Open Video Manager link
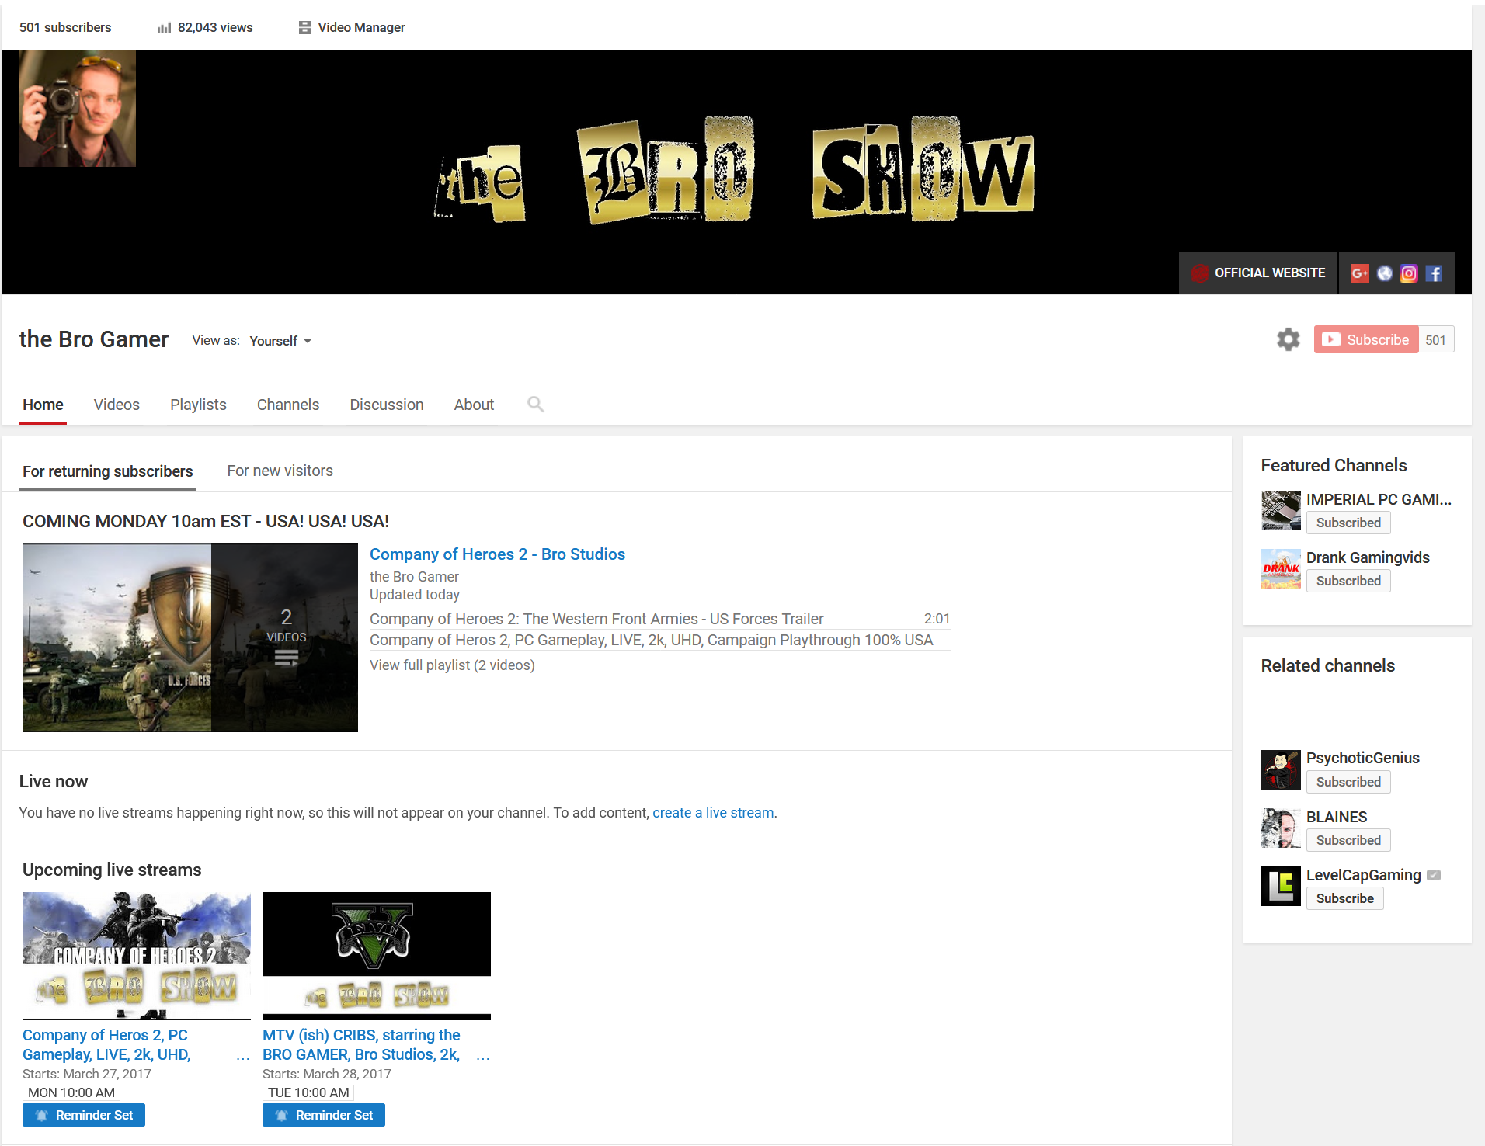The width and height of the screenshot is (1485, 1146). (361, 27)
